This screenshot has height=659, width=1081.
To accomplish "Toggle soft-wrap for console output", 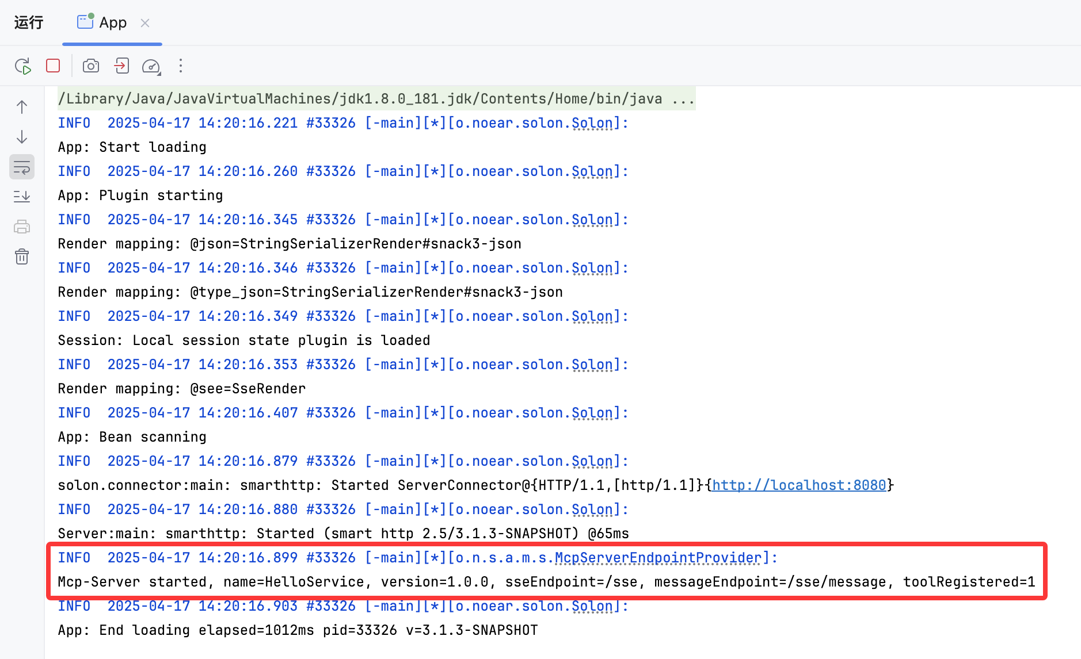I will coord(21,167).
